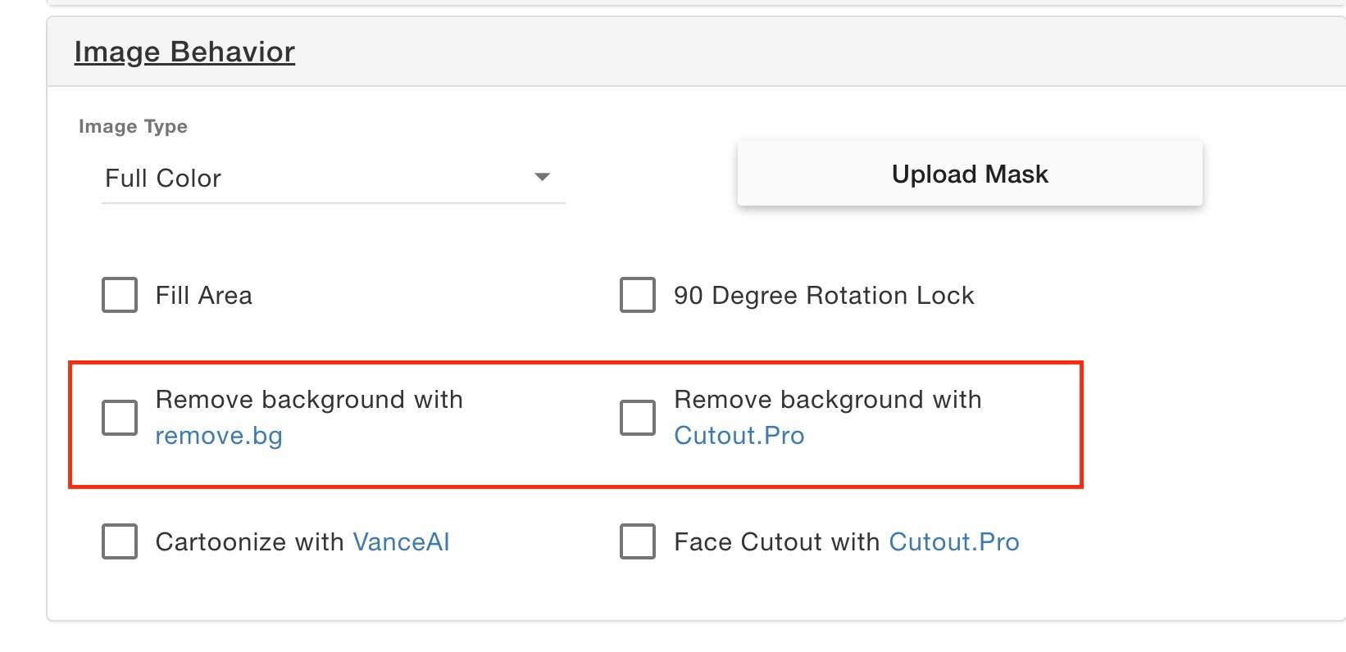Toggle the Cartoonize with VanceAI checkbox
This screenshot has width=1346, height=652.
point(120,541)
